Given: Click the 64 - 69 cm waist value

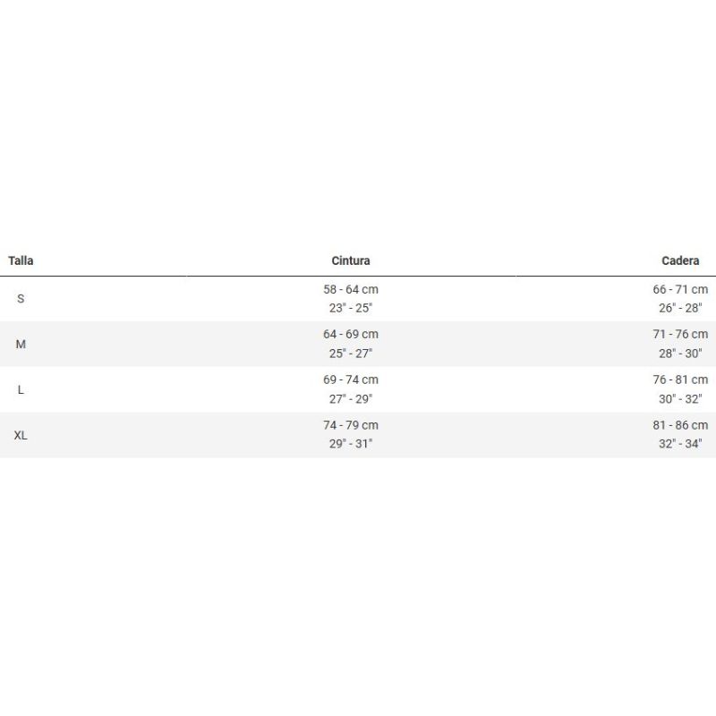Looking at the screenshot, I should click(351, 334).
